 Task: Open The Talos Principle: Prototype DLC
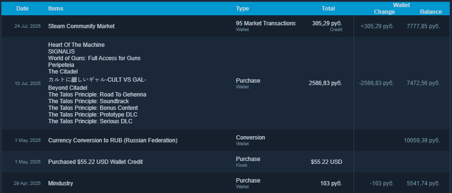pyautogui.click(x=93, y=114)
